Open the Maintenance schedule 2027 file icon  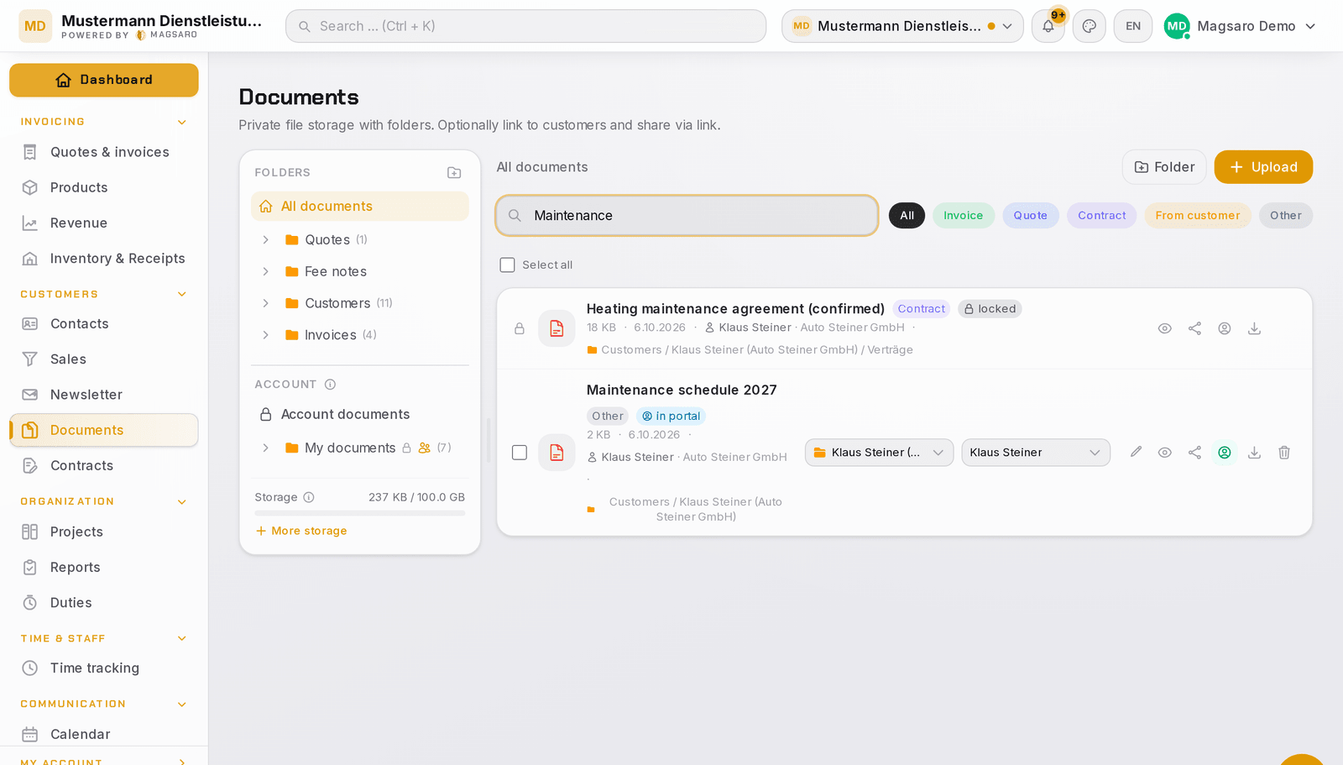557,453
